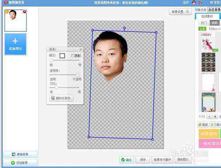Enable the shadow checkbox
The image size is (221, 168).
tap(72, 56)
